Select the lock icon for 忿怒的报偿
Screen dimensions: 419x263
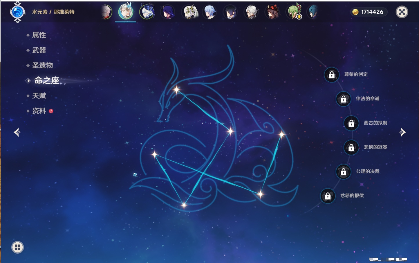point(328,196)
